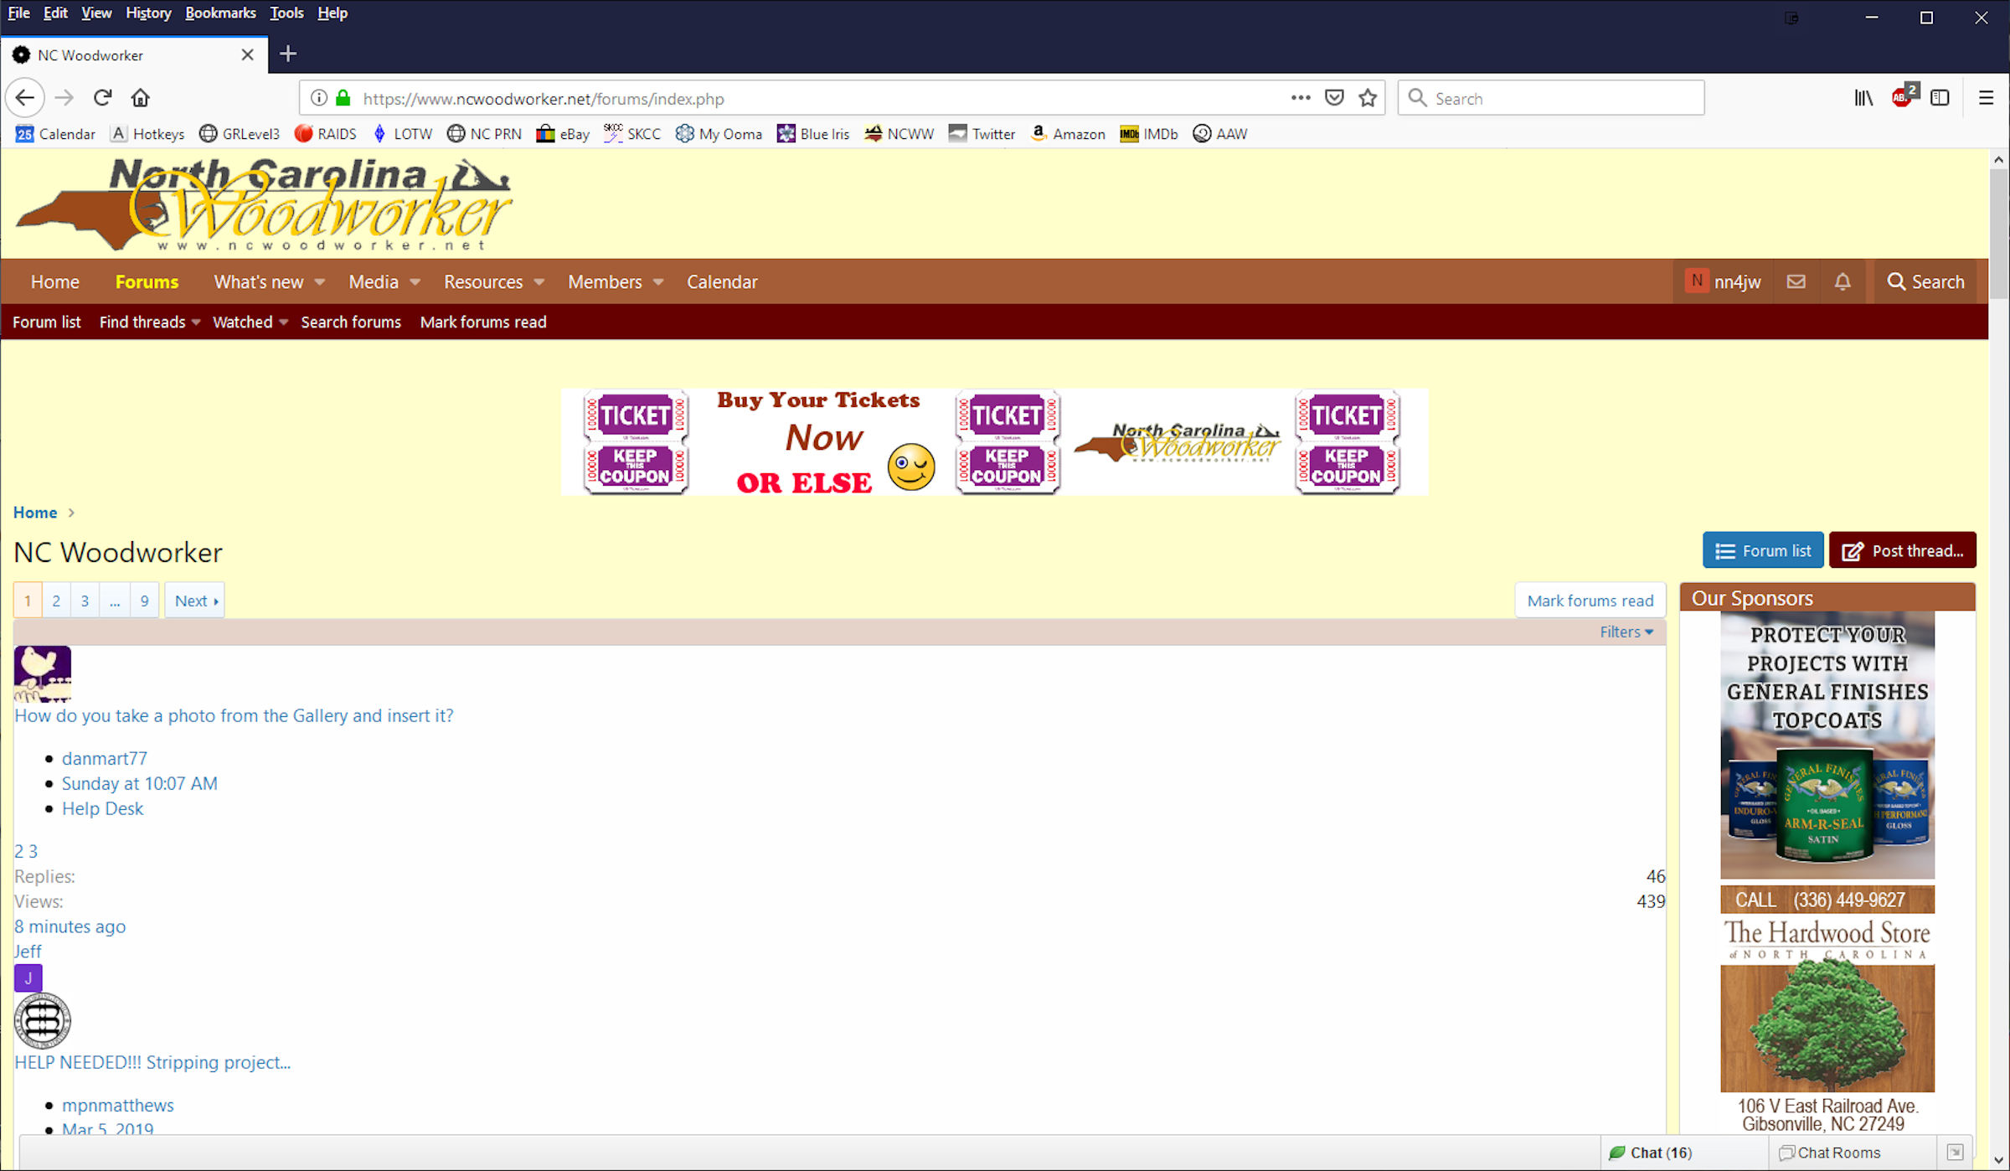This screenshot has width=2010, height=1171.
Task: Open the nn4jw account menu
Action: (1724, 281)
